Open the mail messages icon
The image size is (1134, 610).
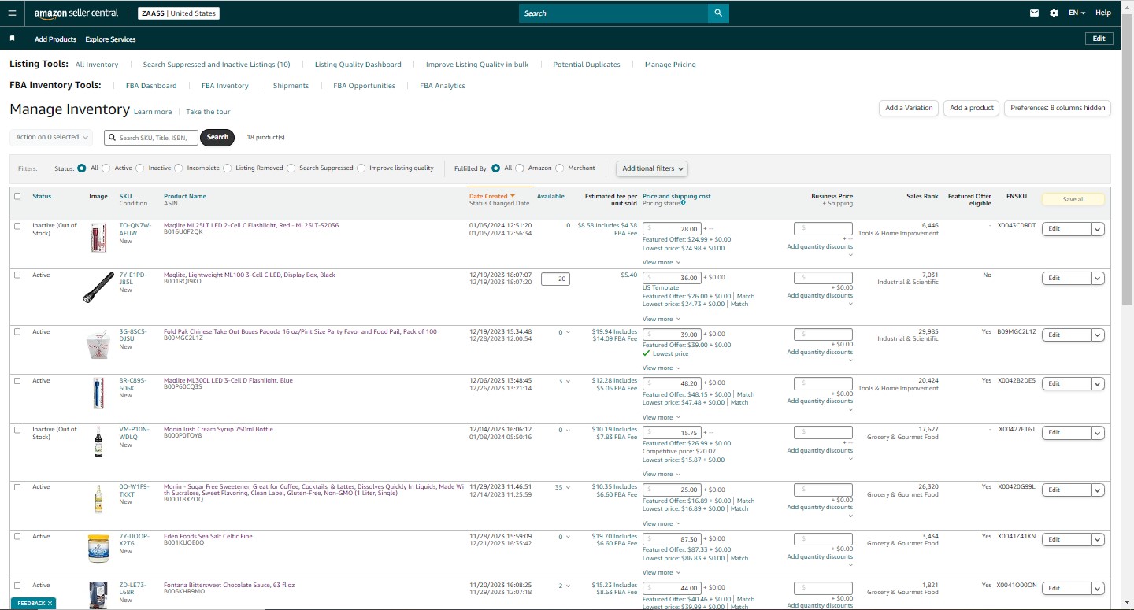[1035, 13]
